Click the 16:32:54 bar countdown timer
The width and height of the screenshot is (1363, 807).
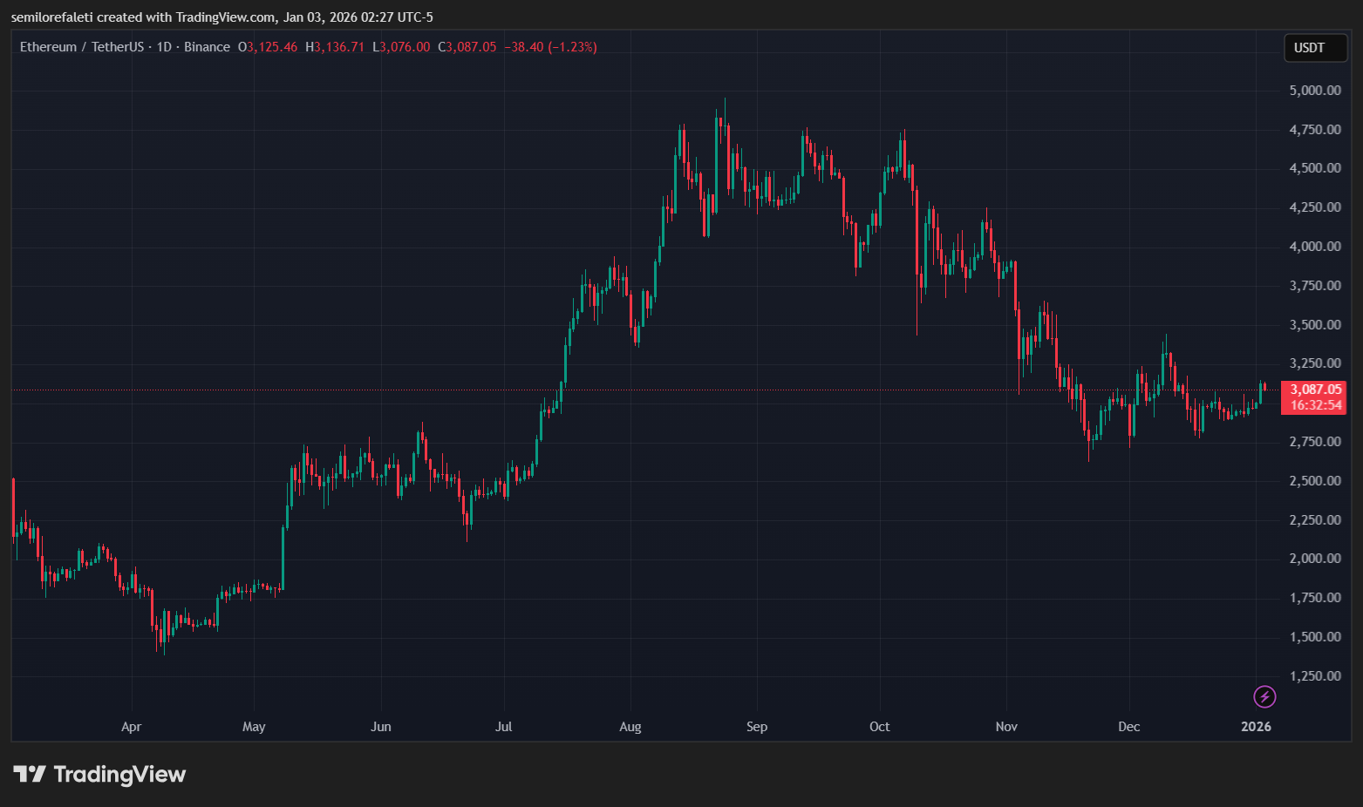(1316, 405)
